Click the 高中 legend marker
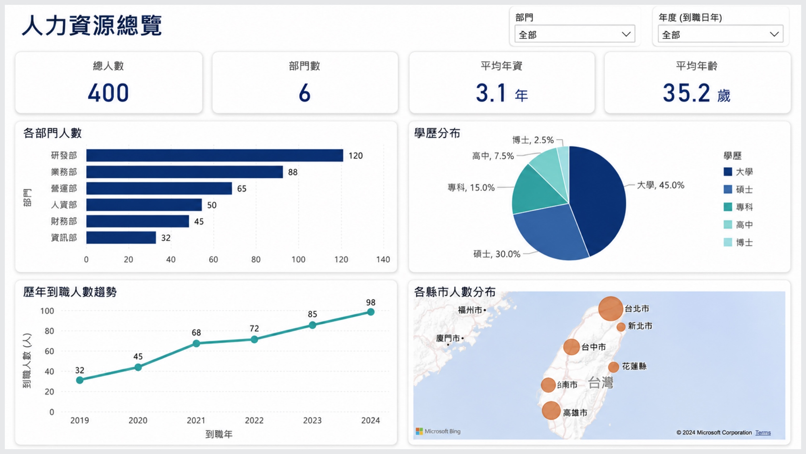Screen dimensions: 806x454 click(x=728, y=225)
